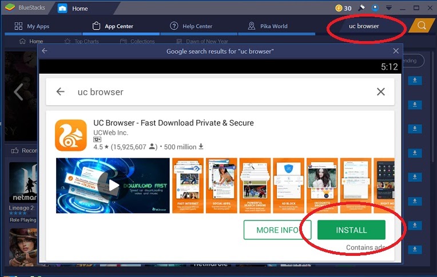
Task: Click the UCWeb Inc. developer name
Action: click(x=110, y=133)
